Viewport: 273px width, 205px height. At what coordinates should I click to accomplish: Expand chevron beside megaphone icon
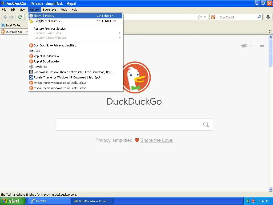251,45
